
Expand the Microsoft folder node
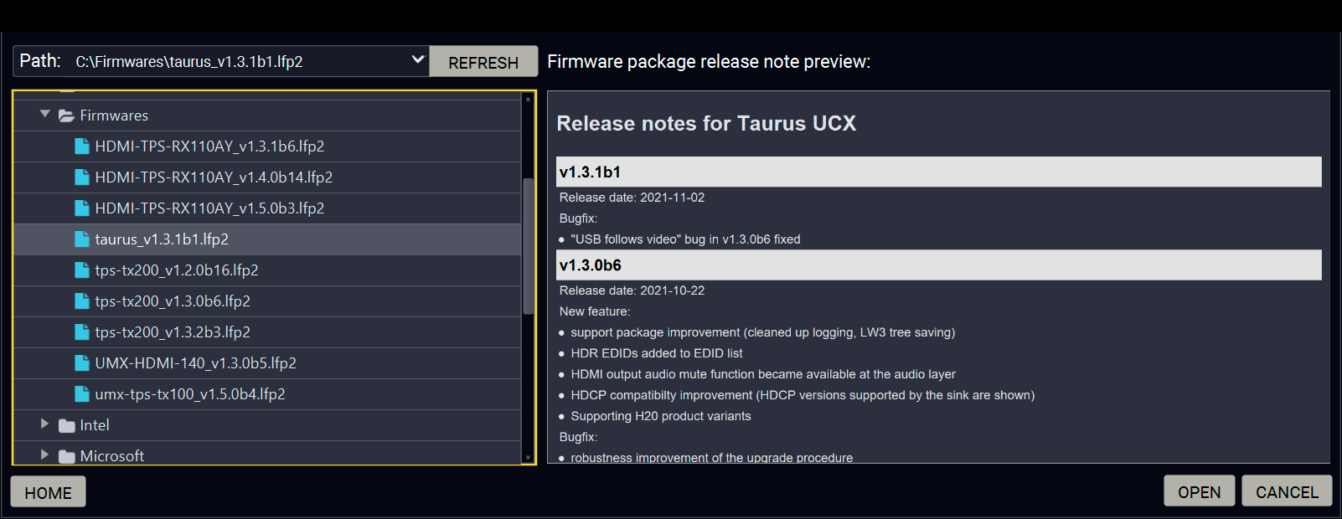[x=45, y=455]
